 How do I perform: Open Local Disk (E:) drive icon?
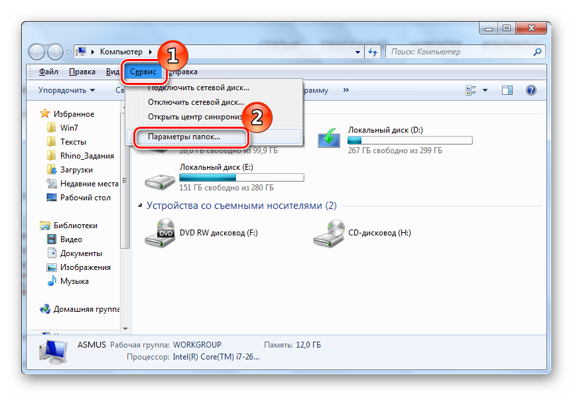159,177
